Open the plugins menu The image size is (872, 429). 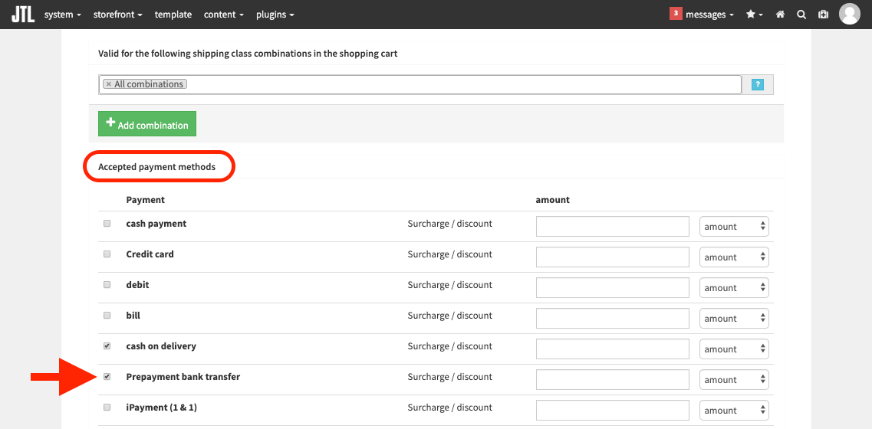click(x=275, y=15)
